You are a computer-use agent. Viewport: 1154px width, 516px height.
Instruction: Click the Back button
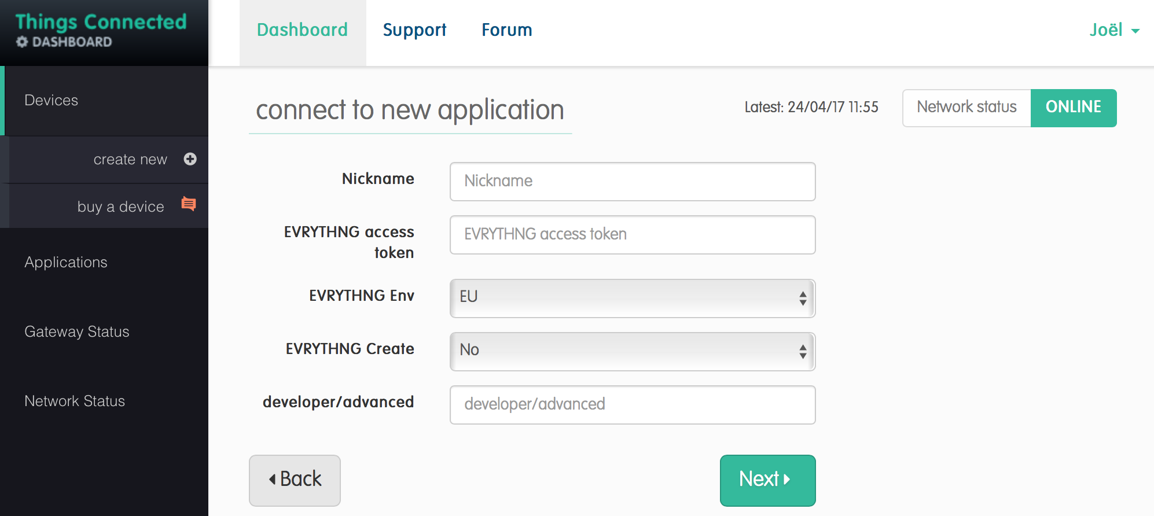click(295, 480)
